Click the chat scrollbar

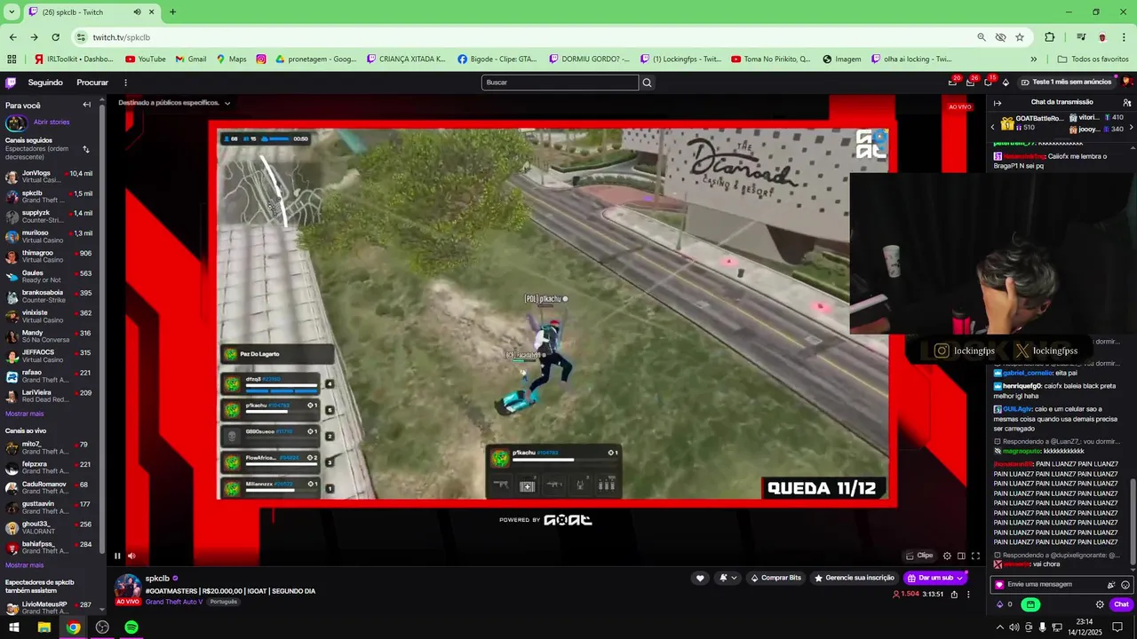pyautogui.click(x=1133, y=524)
